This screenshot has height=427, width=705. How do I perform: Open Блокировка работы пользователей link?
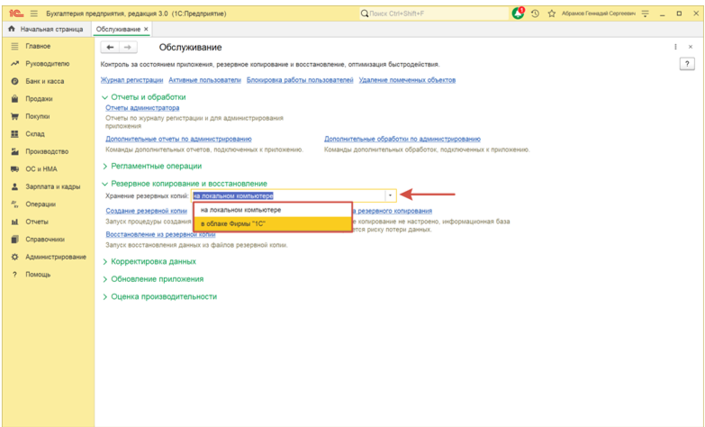point(300,79)
